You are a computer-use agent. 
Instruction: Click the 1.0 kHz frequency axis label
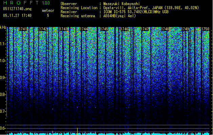point(3,61)
